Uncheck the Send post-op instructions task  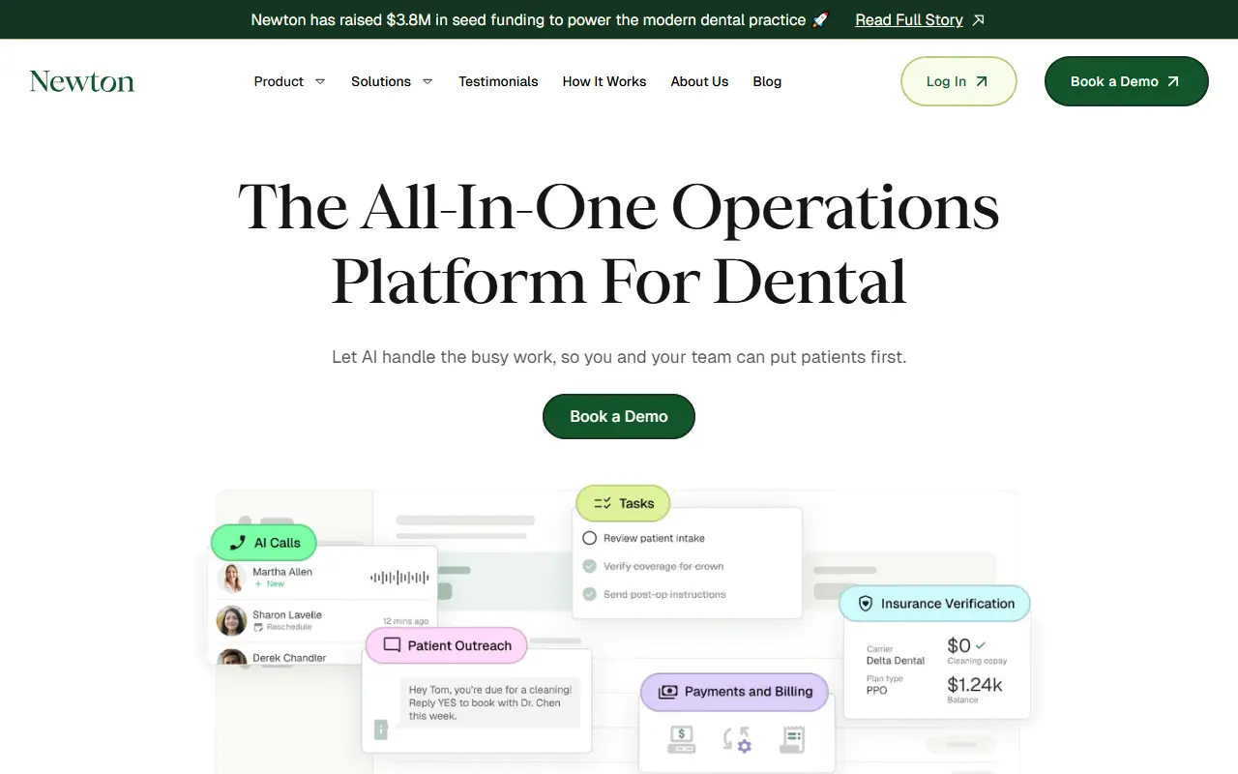pyautogui.click(x=589, y=594)
